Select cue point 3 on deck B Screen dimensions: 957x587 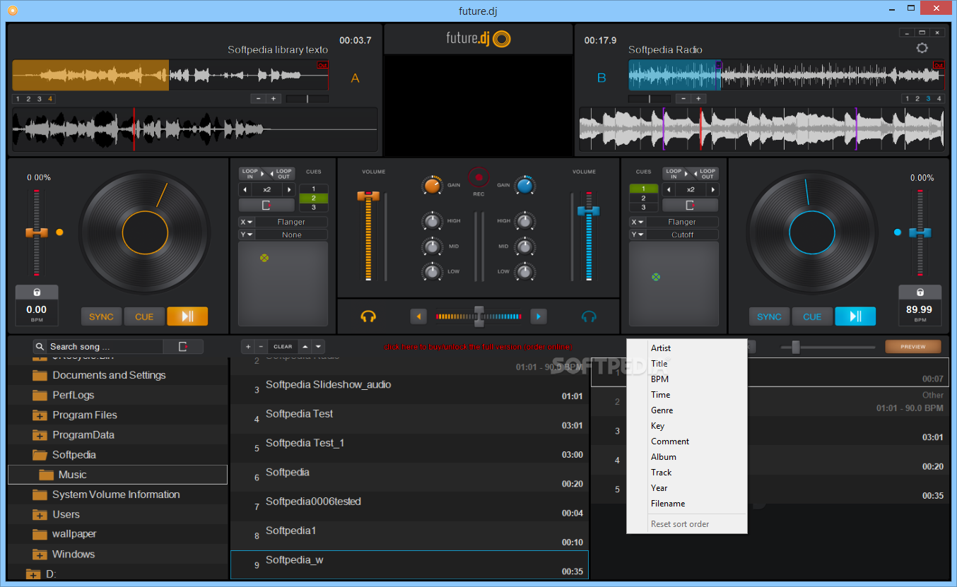(x=643, y=208)
